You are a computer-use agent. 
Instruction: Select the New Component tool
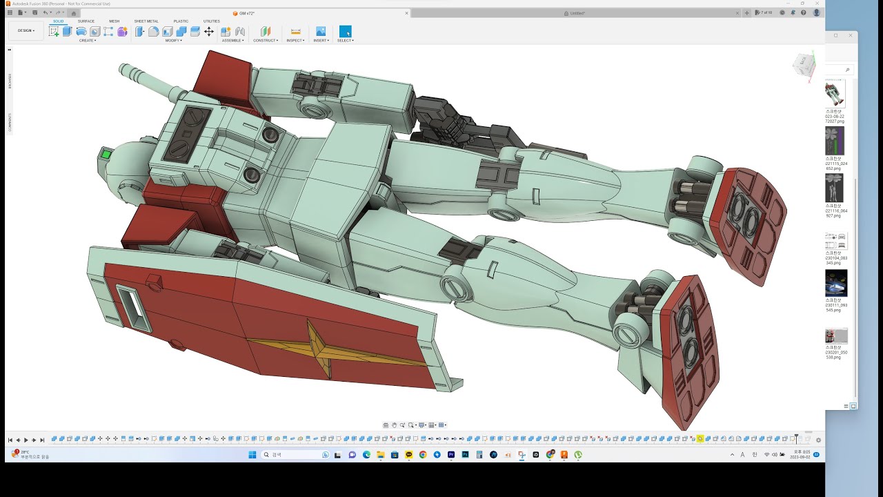click(x=226, y=31)
